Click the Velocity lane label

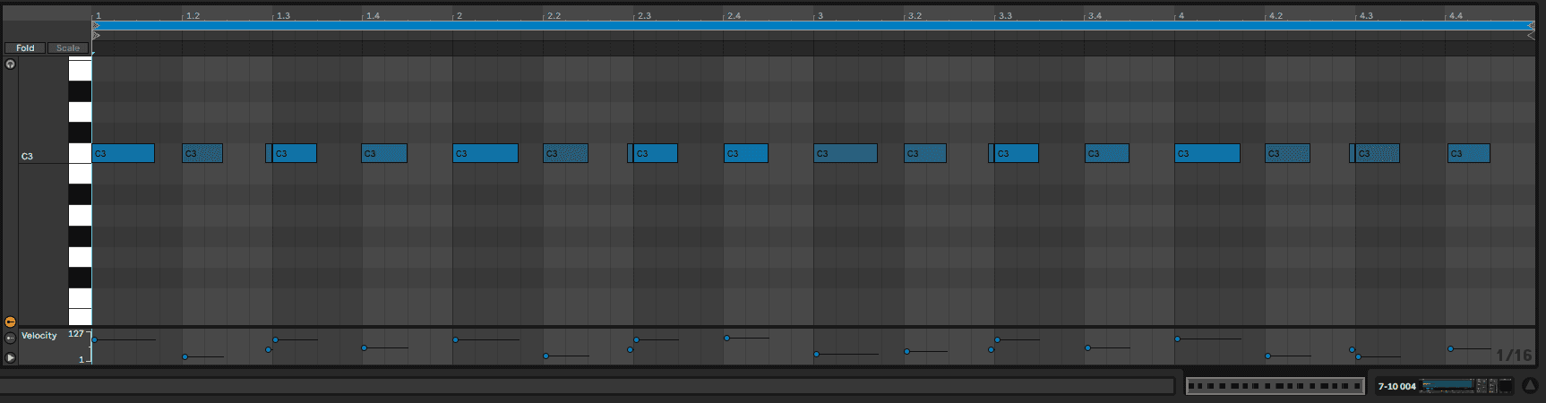tap(39, 336)
